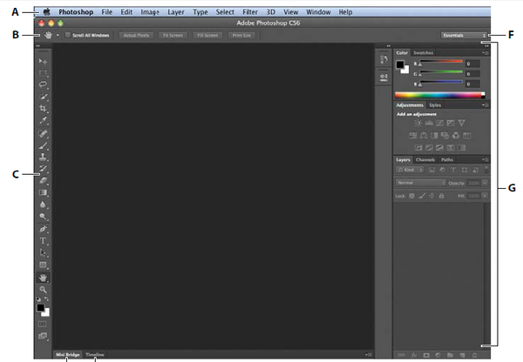Open the collapsed Properties panel icon
This screenshot has width=523, height=362.
click(384, 77)
